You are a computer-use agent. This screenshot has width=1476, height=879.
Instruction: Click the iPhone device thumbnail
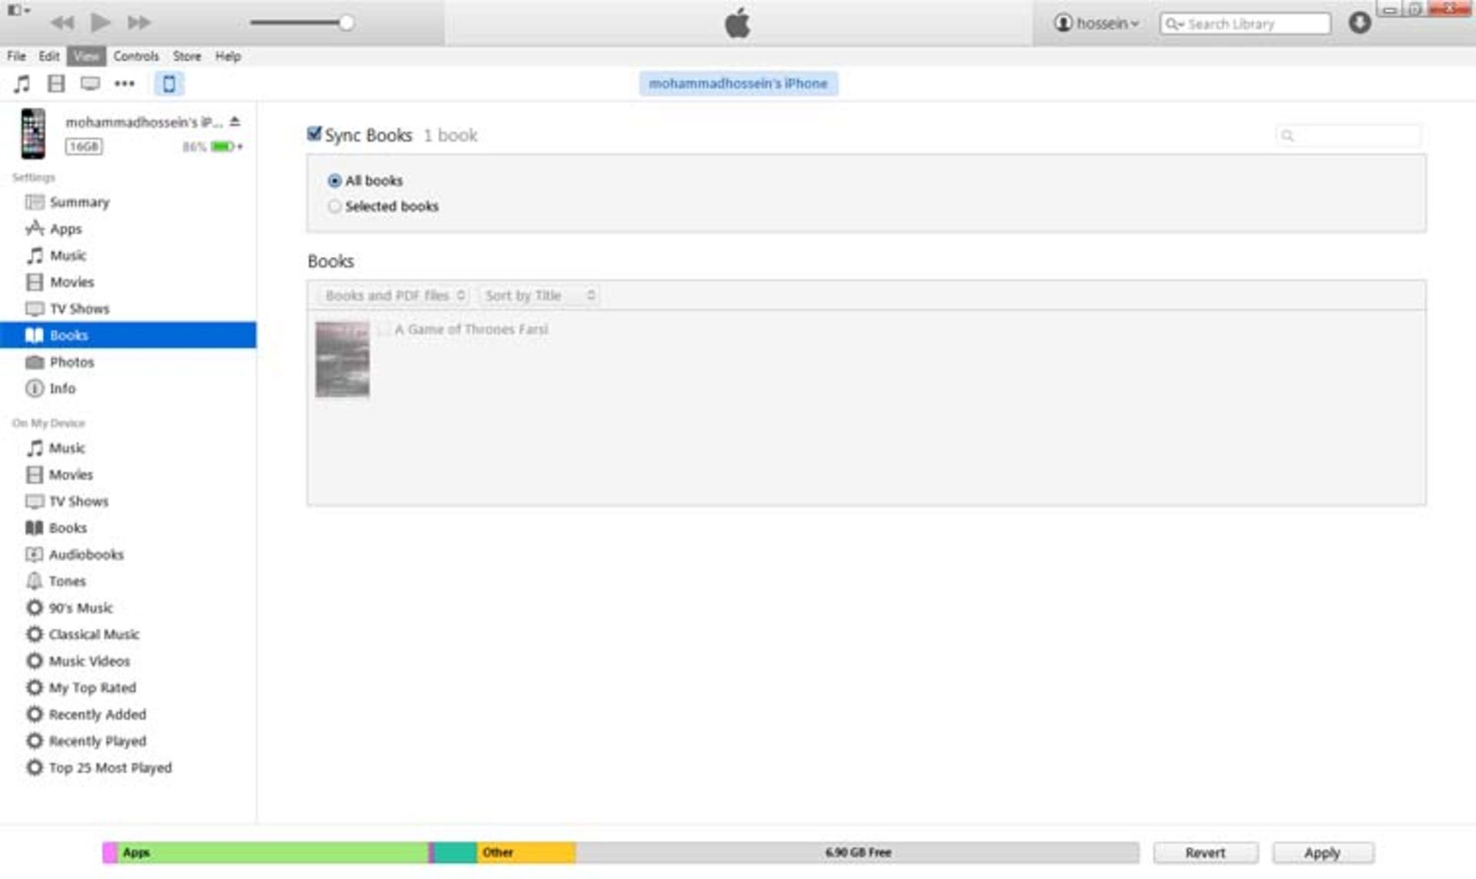(x=33, y=134)
